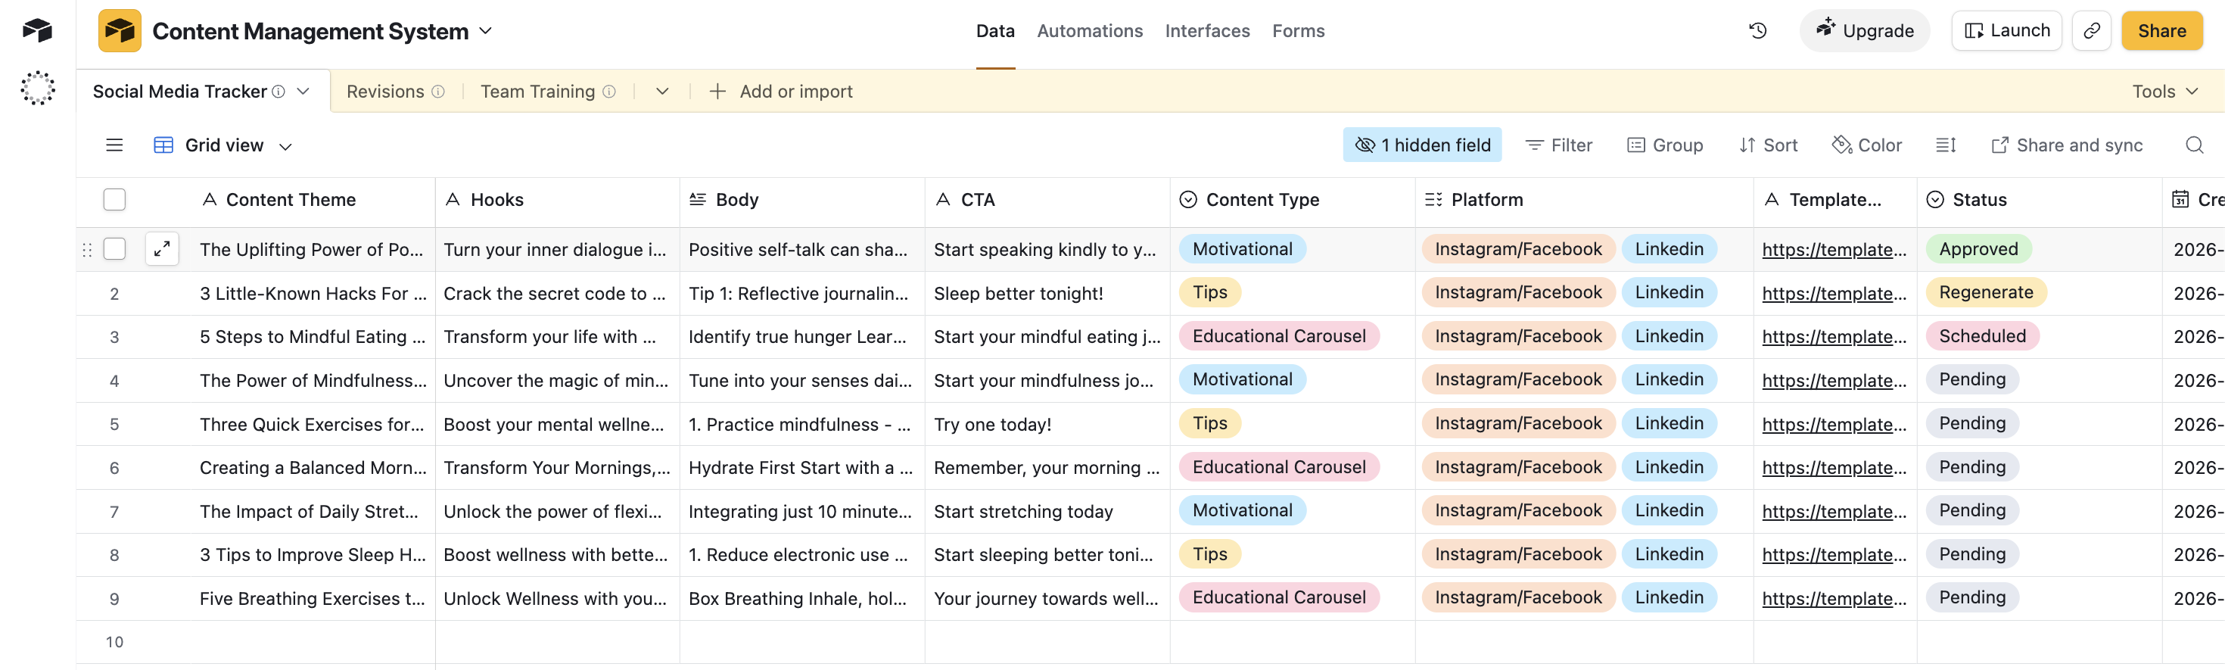Show the 1 hidden field toggle
The height and width of the screenshot is (670, 2225).
(x=1422, y=145)
